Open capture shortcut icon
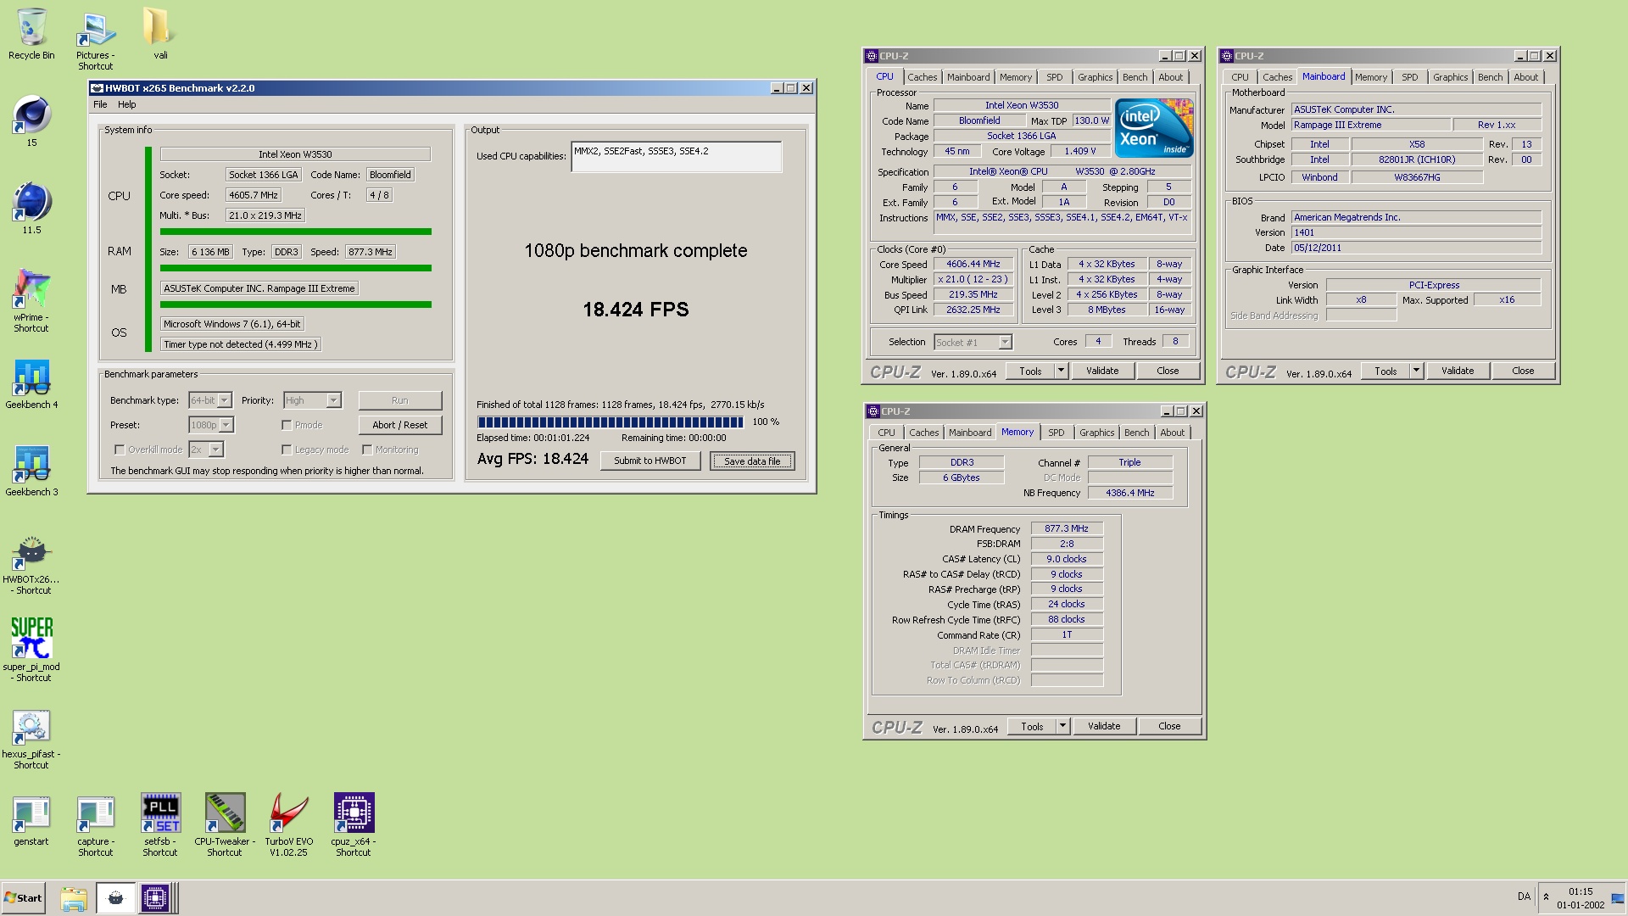Screen dimensions: 1628x916 coord(96,826)
